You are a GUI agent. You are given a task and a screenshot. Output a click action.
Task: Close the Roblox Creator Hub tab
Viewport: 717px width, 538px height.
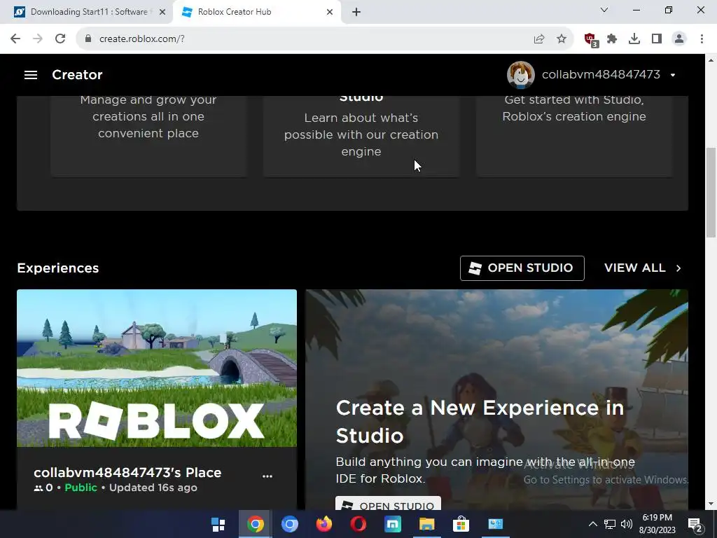point(330,13)
